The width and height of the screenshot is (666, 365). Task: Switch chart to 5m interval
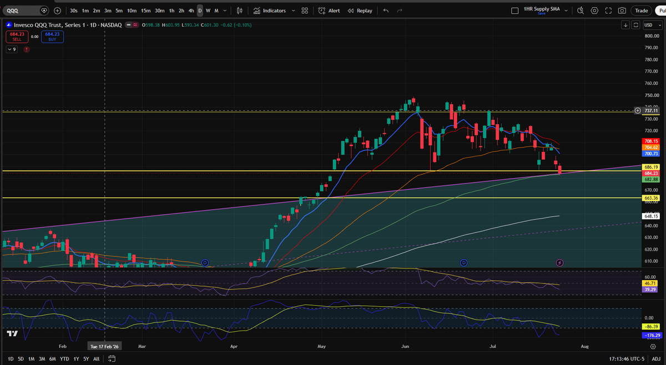pyautogui.click(x=119, y=11)
